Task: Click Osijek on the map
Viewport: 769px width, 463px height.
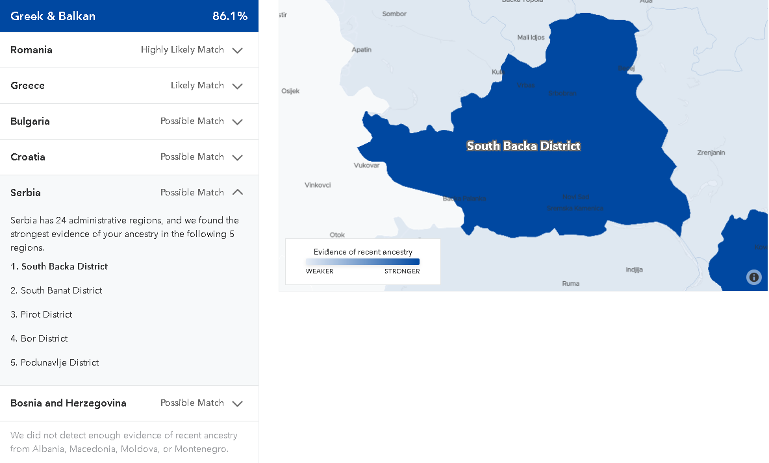Action: click(290, 91)
